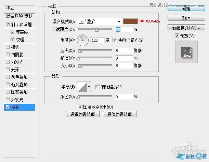The image size is (209, 162).
Task: Enable 消除锯齿 anti-alias checkbox
Action: click(x=98, y=87)
